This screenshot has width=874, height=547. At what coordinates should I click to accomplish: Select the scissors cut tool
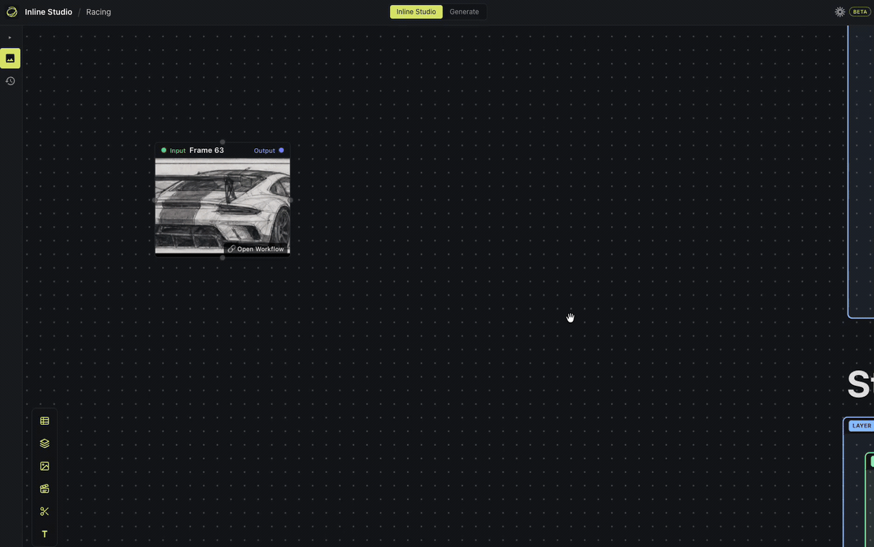point(44,511)
